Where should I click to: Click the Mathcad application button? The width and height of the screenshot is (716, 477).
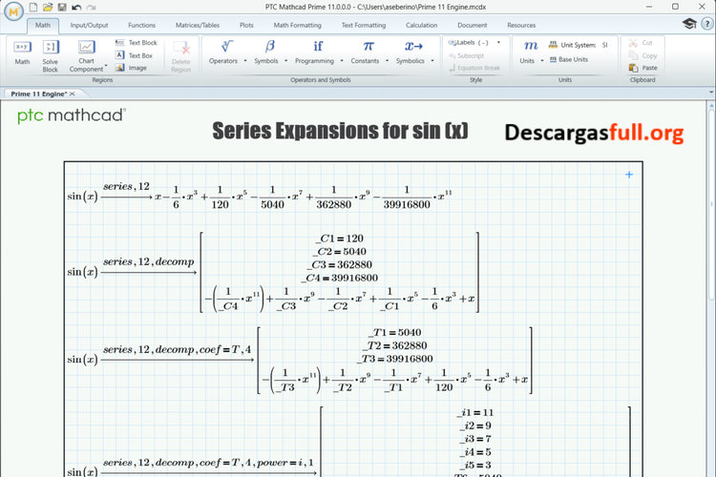[13, 10]
